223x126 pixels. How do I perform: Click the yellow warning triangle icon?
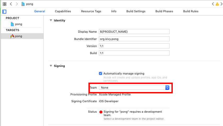(217, 4)
